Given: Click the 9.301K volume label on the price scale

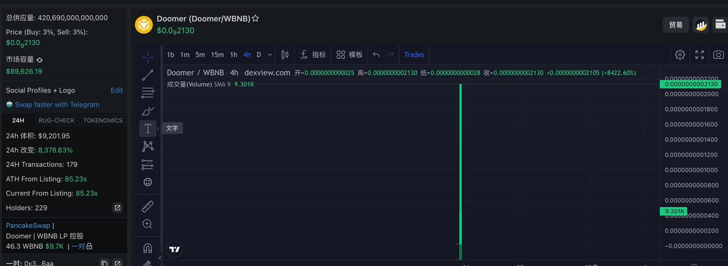Looking at the screenshot, I should click(x=675, y=211).
